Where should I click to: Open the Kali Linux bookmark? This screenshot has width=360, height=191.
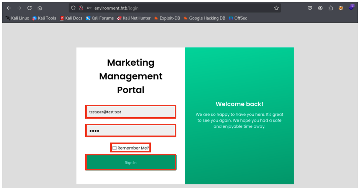point(17,18)
